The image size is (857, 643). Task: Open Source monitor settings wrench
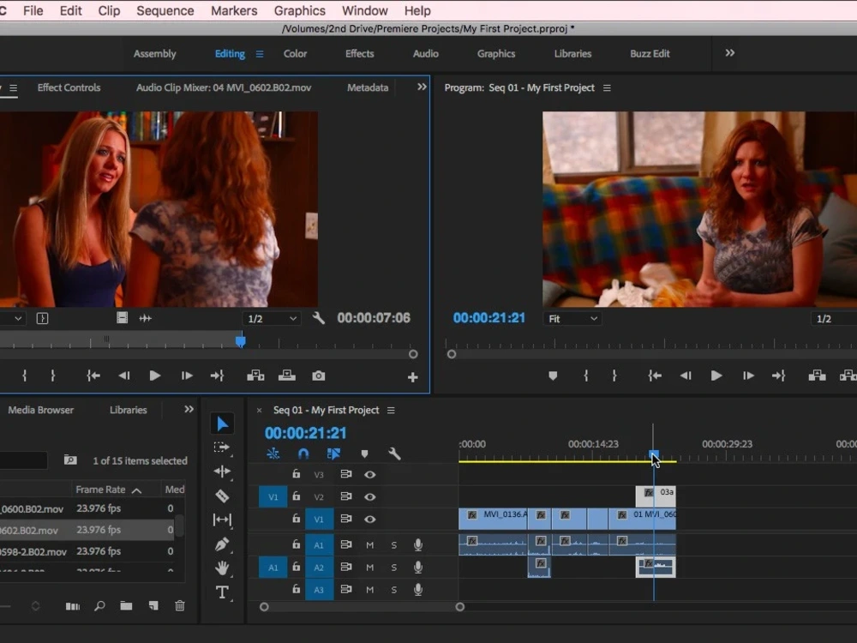point(319,318)
